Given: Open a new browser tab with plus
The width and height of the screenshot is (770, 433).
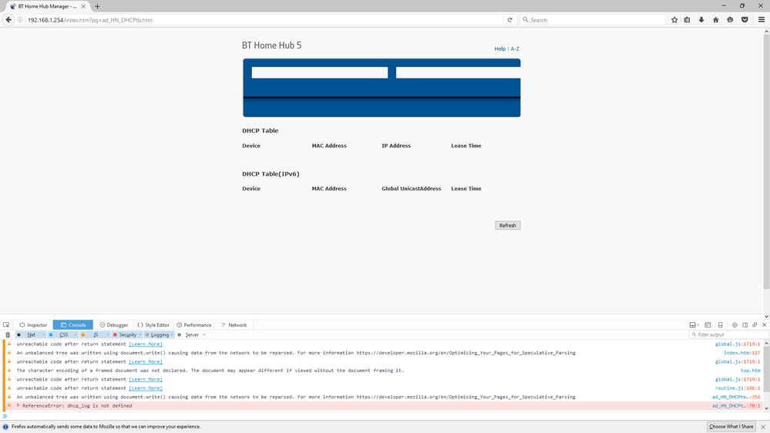Looking at the screenshot, I should click(97, 6).
